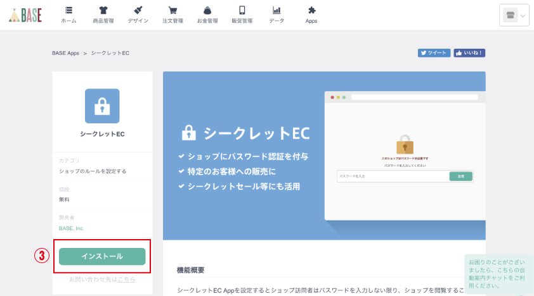The width and height of the screenshot is (534, 296).
Task: Click the インストール button
Action: (x=102, y=256)
